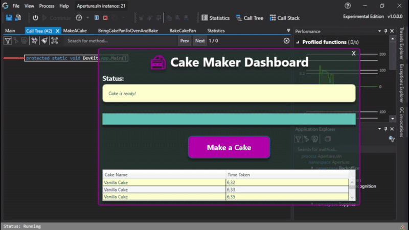Viewport: 409px width, 230px height.
Task: Click the red stop recording icon
Action: click(x=105, y=18)
